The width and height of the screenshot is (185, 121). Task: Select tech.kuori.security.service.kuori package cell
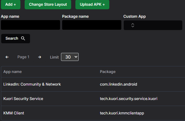129,99
